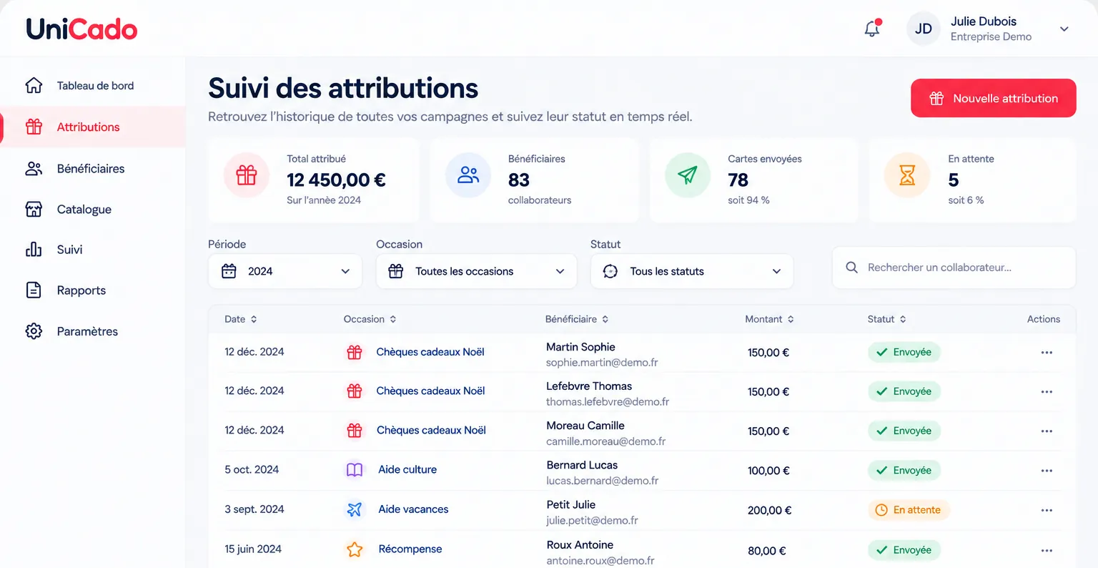Click the 5 oct. 2024 date cell
The height and width of the screenshot is (568, 1098).
coord(252,469)
